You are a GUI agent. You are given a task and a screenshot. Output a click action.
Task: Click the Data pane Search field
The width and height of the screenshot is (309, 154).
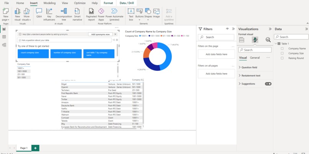(x=291, y=37)
